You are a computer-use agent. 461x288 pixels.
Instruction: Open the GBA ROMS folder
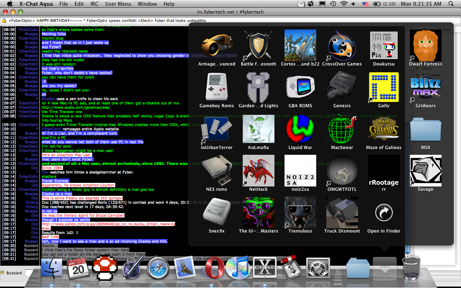click(x=300, y=87)
